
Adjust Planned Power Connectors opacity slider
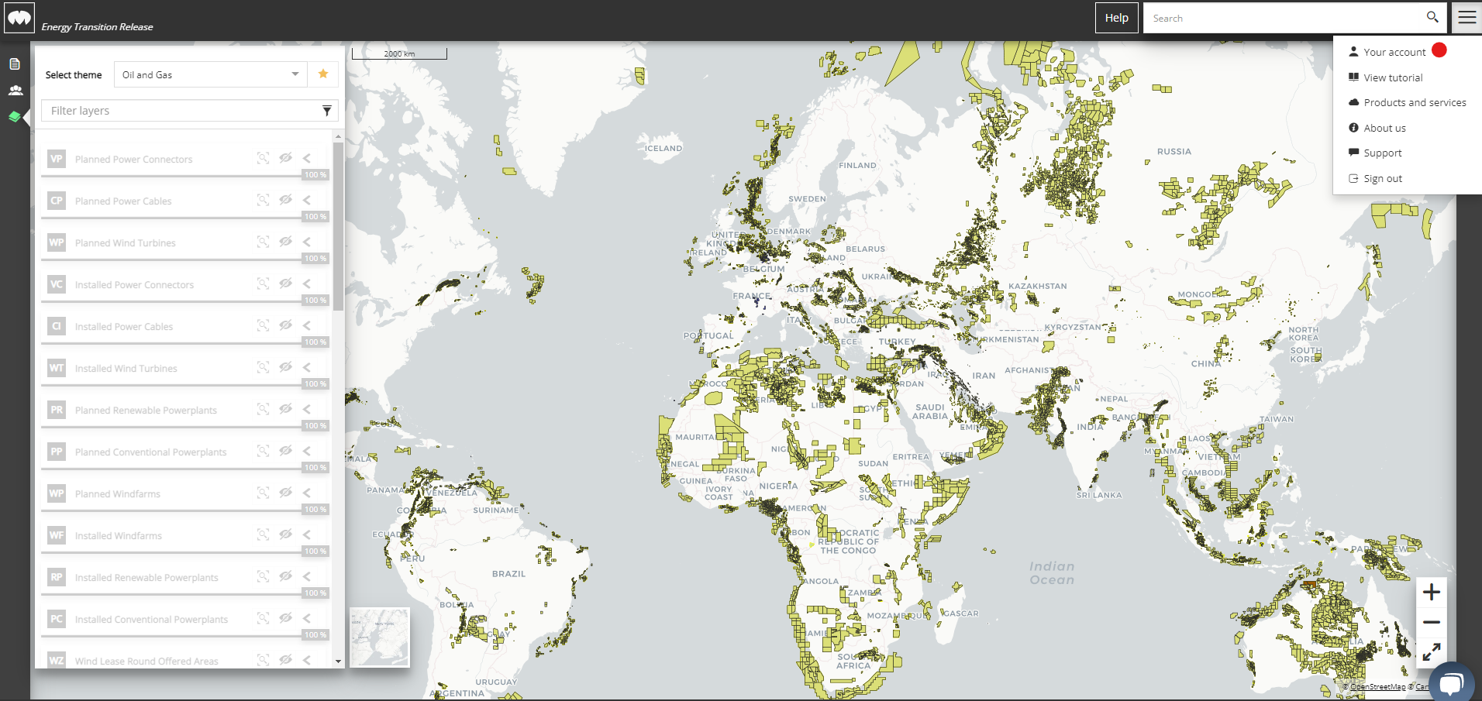(185, 176)
